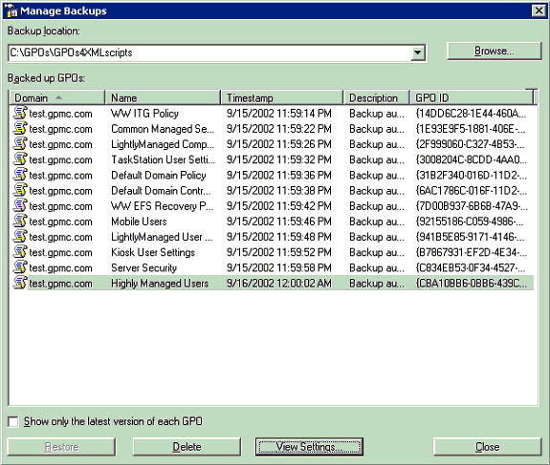This screenshot has height=465, width=550.
Task: Click the Browse... button
Action: 495,52
